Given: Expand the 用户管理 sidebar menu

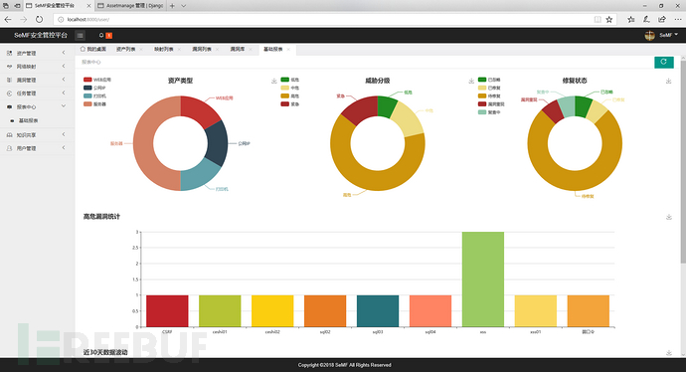Looking at the screenshot, I should pyautogui.click(x=37, y=148).
